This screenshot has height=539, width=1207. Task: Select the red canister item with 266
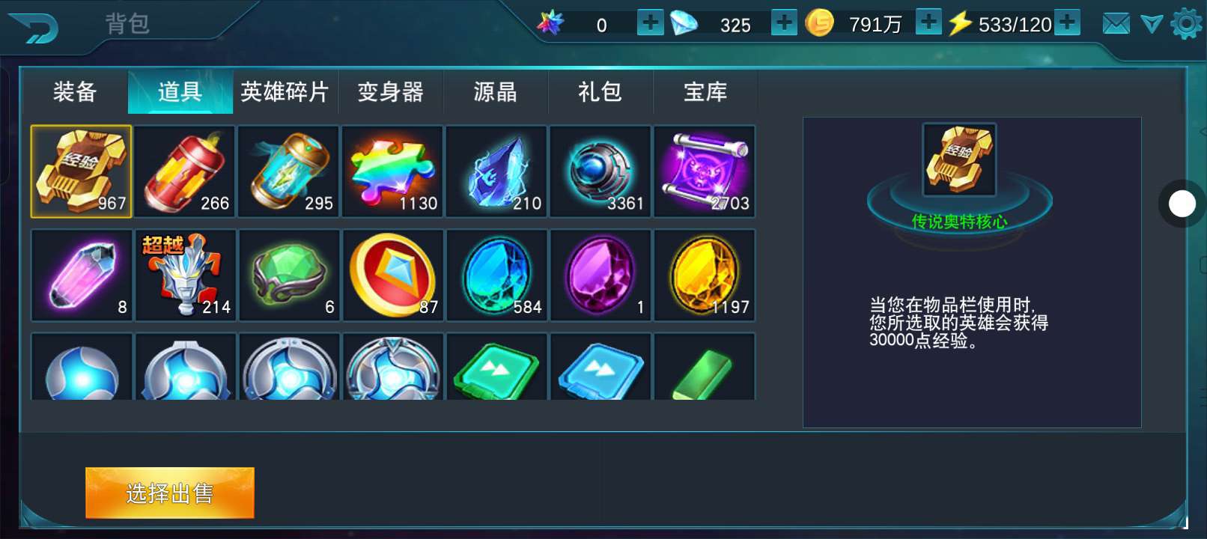(185, 171)
